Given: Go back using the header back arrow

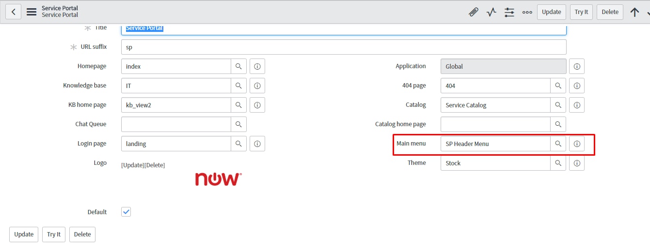Looking at the screenshot, I should click(13, 12).
